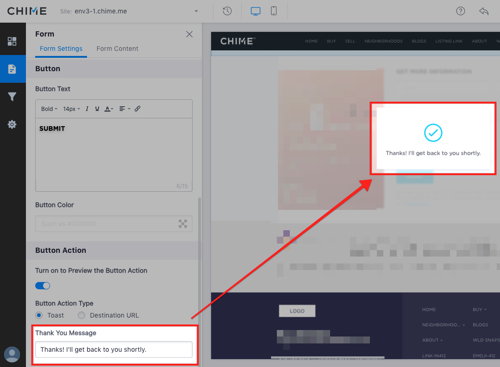The height and width of the screenshot is (367, 500).
Task: Open the dashboard blocks icon in sidebar
Action: point(12,42)
